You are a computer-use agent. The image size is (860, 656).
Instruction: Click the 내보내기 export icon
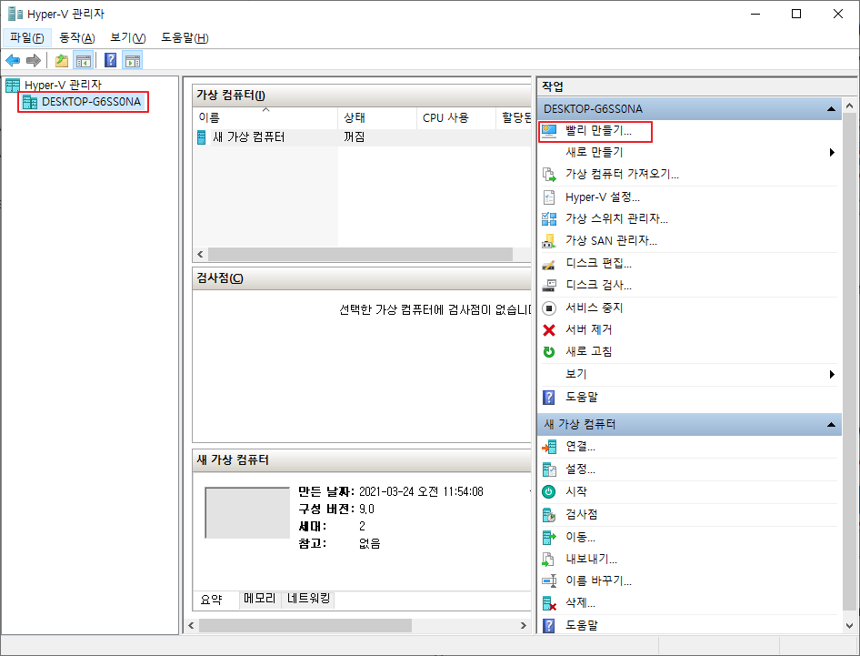pos(549,560)
